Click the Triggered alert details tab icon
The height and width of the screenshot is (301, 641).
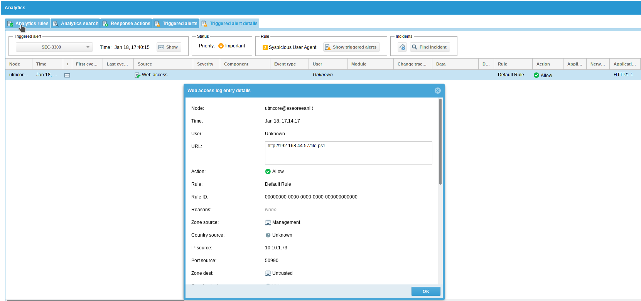coord(204,24)
